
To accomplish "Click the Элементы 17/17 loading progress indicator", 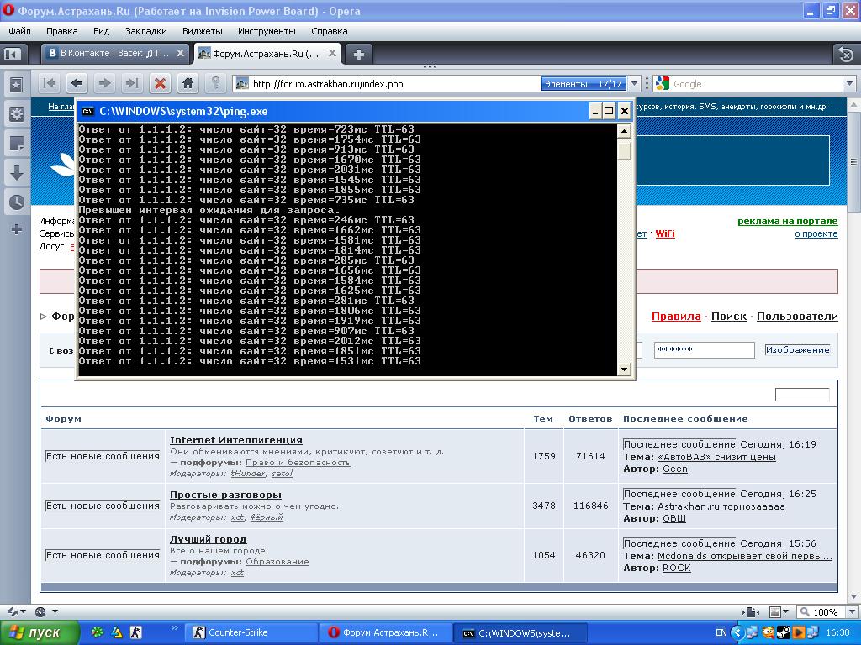I will 584,84.
